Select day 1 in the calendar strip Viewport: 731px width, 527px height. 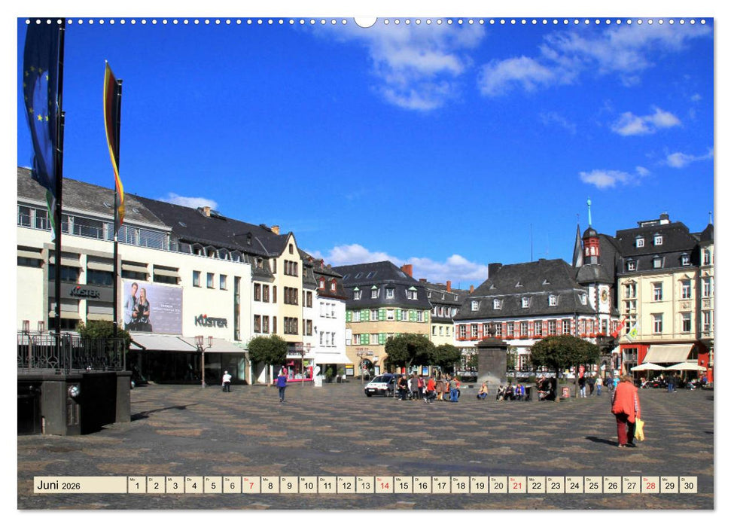pos(136,485)
